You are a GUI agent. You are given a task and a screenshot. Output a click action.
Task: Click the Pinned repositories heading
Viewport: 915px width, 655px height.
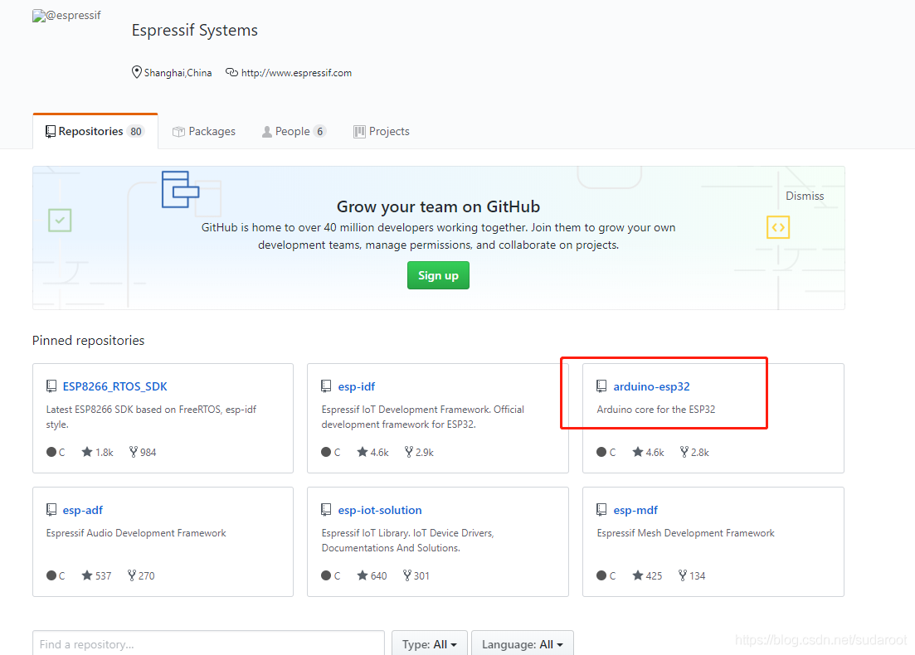point(88,341)
